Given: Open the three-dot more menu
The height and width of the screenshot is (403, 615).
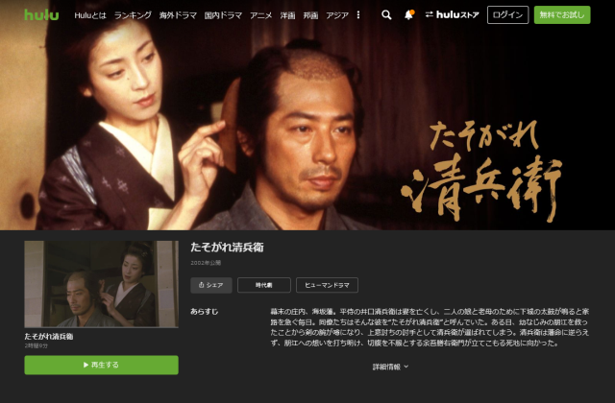Looking at the screenshot, I should click(358, 15).
